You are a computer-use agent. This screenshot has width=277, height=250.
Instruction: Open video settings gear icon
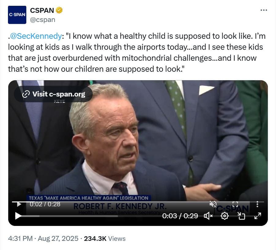[x=225, y=216]
